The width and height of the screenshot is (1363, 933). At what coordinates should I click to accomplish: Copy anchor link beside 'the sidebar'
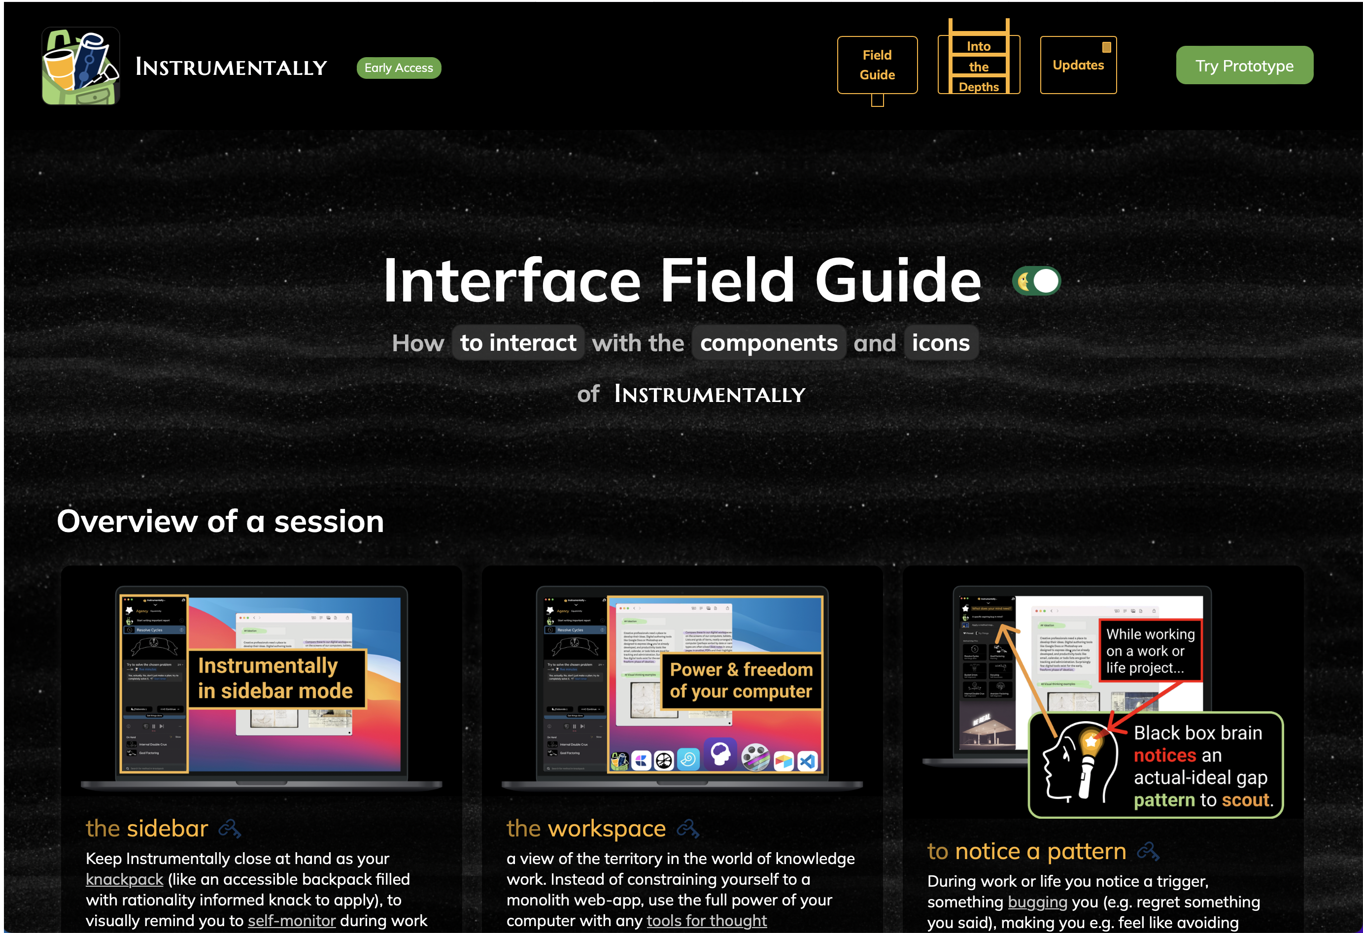(229, 829)
